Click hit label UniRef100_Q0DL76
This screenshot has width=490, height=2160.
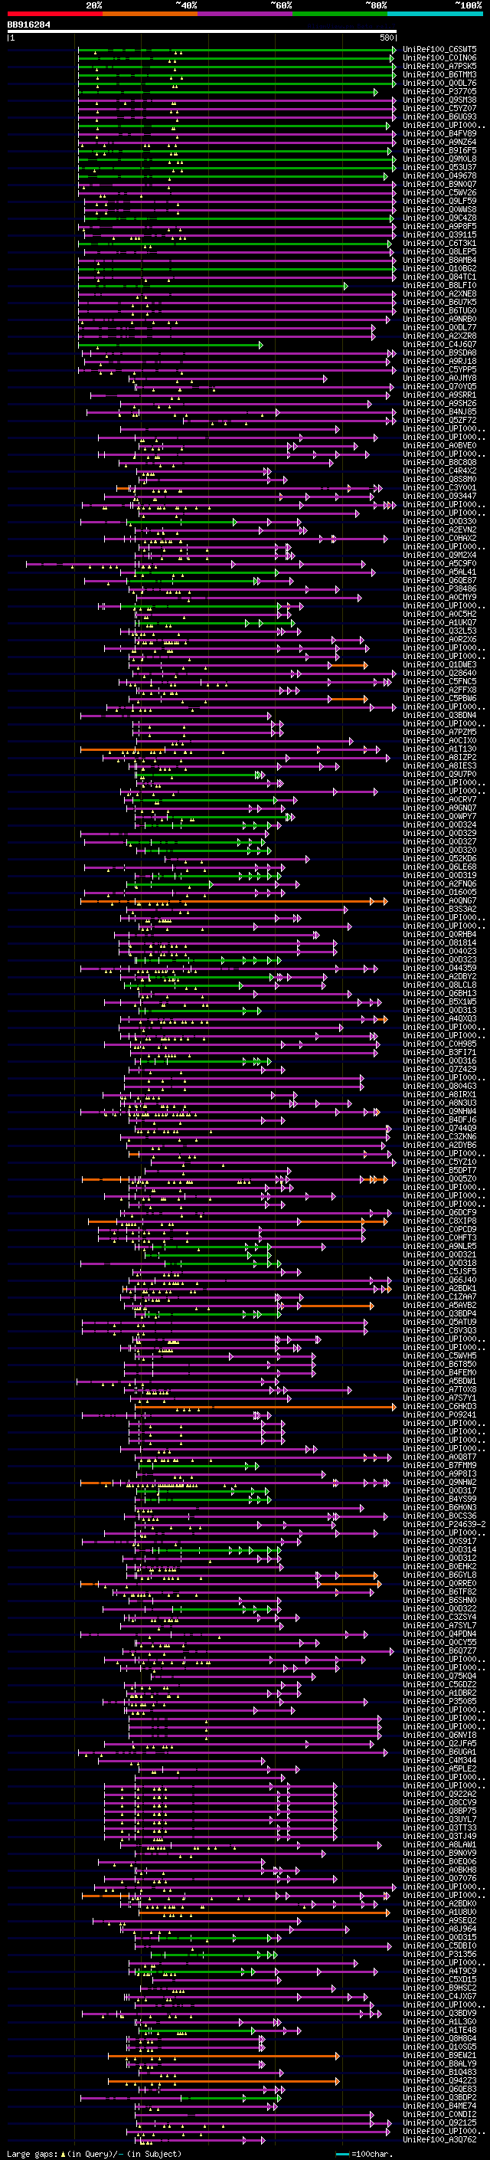pos(439,83)
